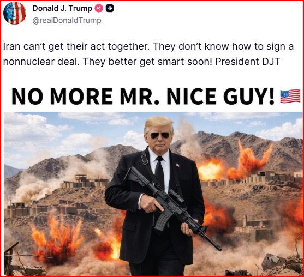Image resolution: width=304 pixels, height=277 pixels.
Task: Open the attached image of suited man
Action: (153, 194)
